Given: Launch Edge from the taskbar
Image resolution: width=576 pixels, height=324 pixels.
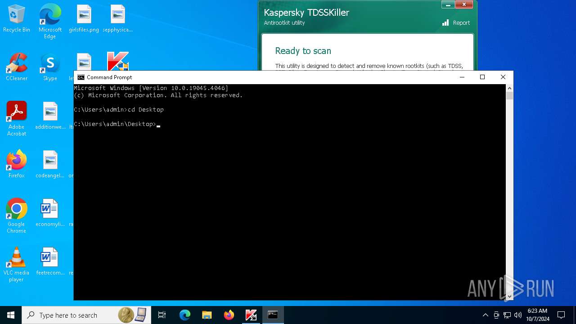Looking at the screenshot, I should (x=185, y=315).
